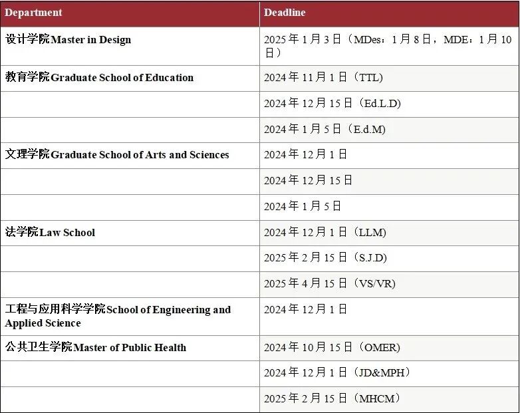Screen dimensions: 520x413
Task: Select the Engineering school 2024年12月1日 deadline
Action: click(x=390, y=317)
